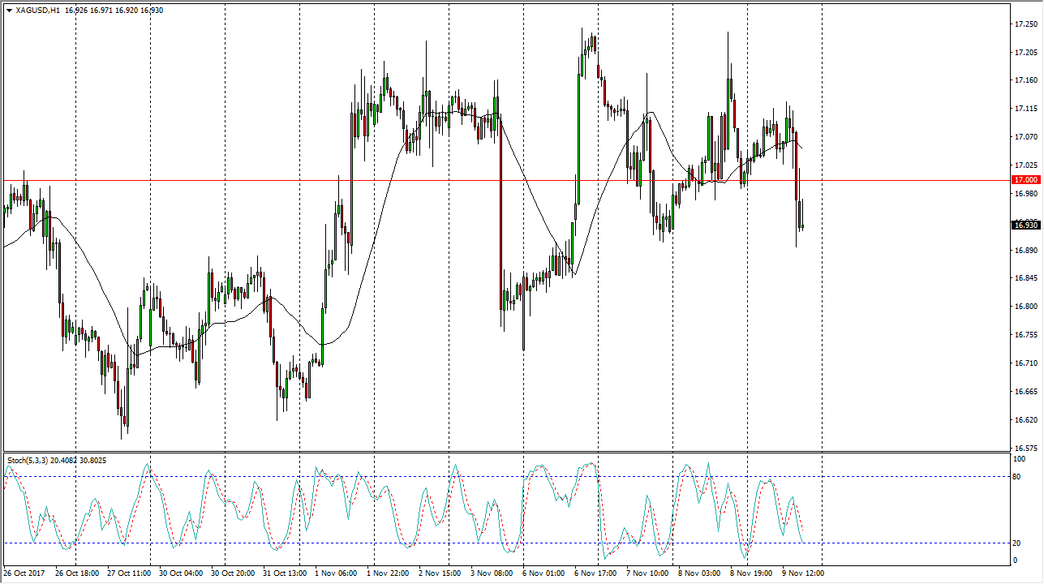Click the 1 Nov 06:00 time label

click(335, 573)
